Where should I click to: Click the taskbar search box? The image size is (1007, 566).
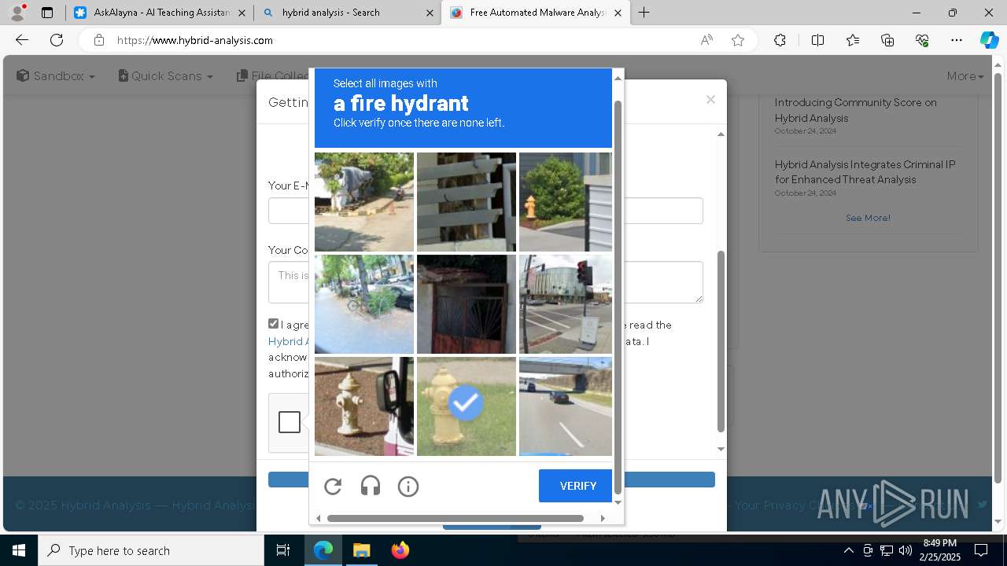point(151,550)
